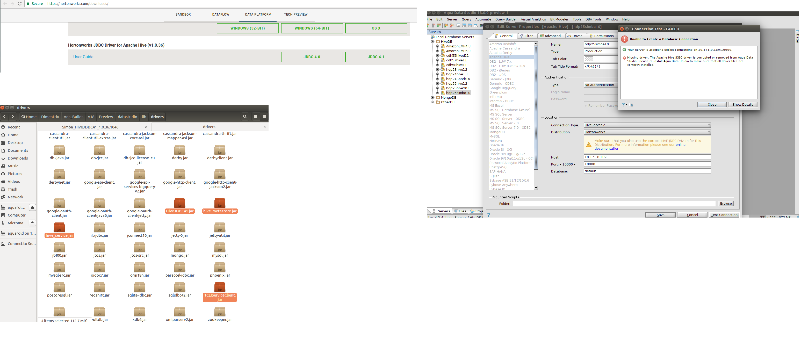Collapse the HiveDB folder node
Image resolution: width=808 pixels, height=346 pixels.
[432, 41]
